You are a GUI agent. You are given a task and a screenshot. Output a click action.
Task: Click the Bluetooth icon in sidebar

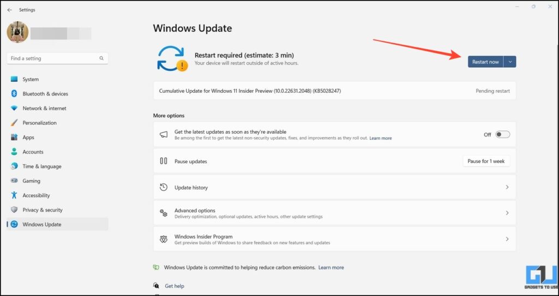coord(14,94)
